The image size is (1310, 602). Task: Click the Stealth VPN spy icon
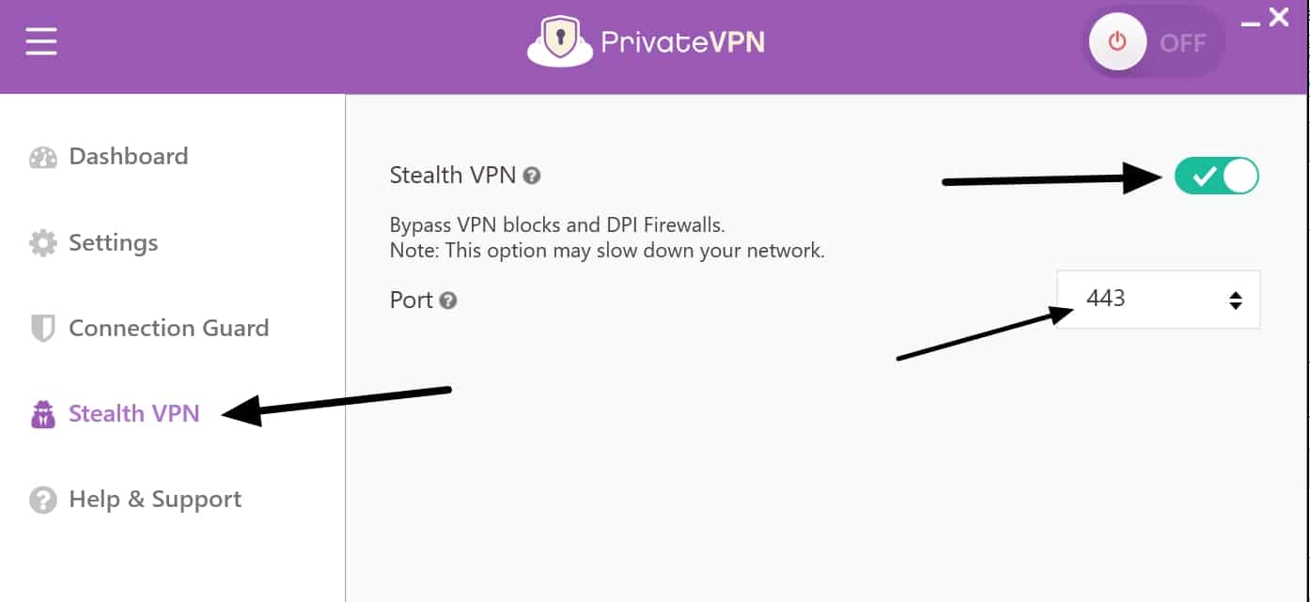(x=43, y=414)
